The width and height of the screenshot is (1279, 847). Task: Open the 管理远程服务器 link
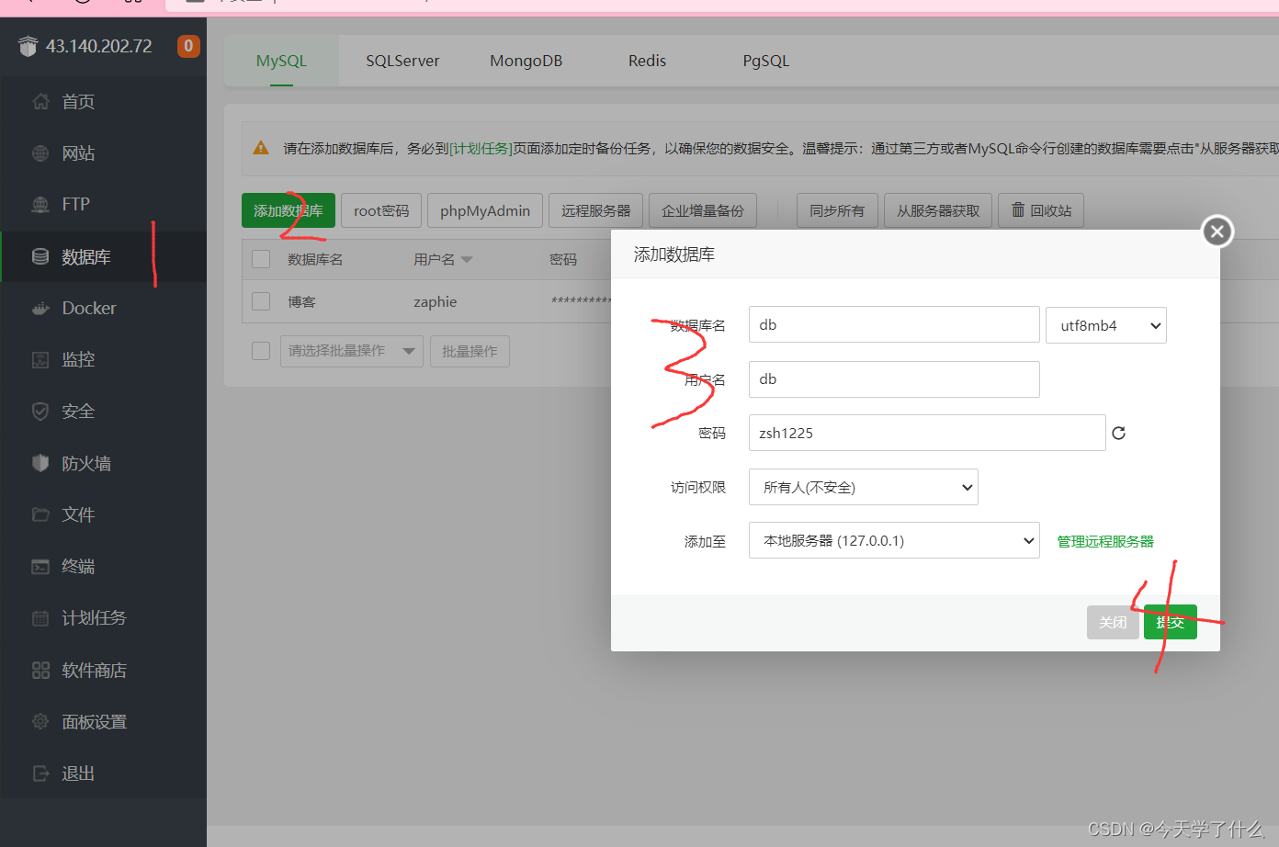pos(1105,541)
